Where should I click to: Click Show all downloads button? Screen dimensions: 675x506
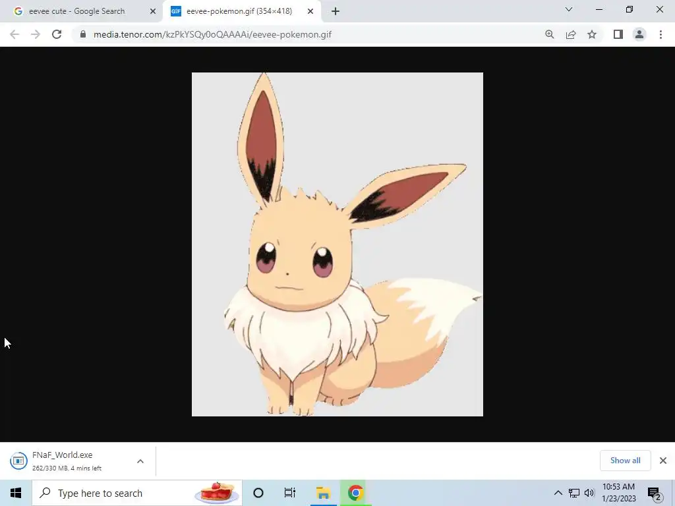point(625,461)
